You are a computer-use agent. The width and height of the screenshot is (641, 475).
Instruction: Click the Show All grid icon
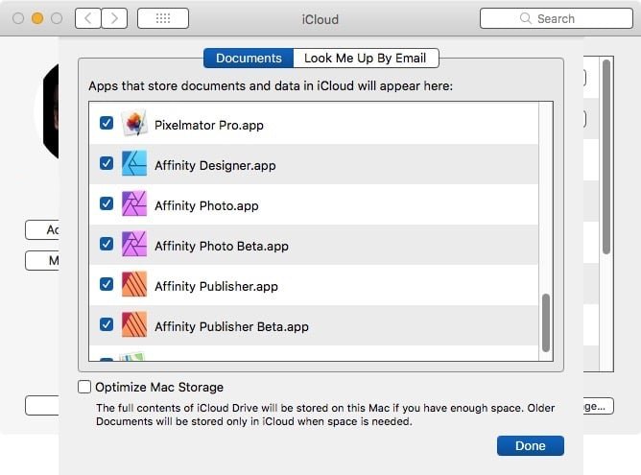(x=162, y=18)
